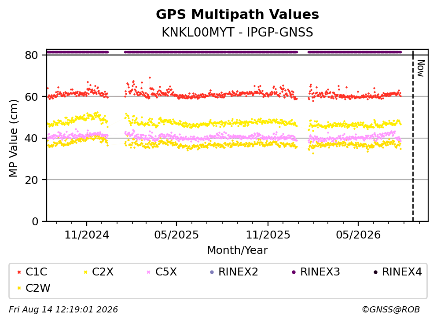Select the C1C legend label
The height and width of the screenshot is (323, 437).
point(36,272)
